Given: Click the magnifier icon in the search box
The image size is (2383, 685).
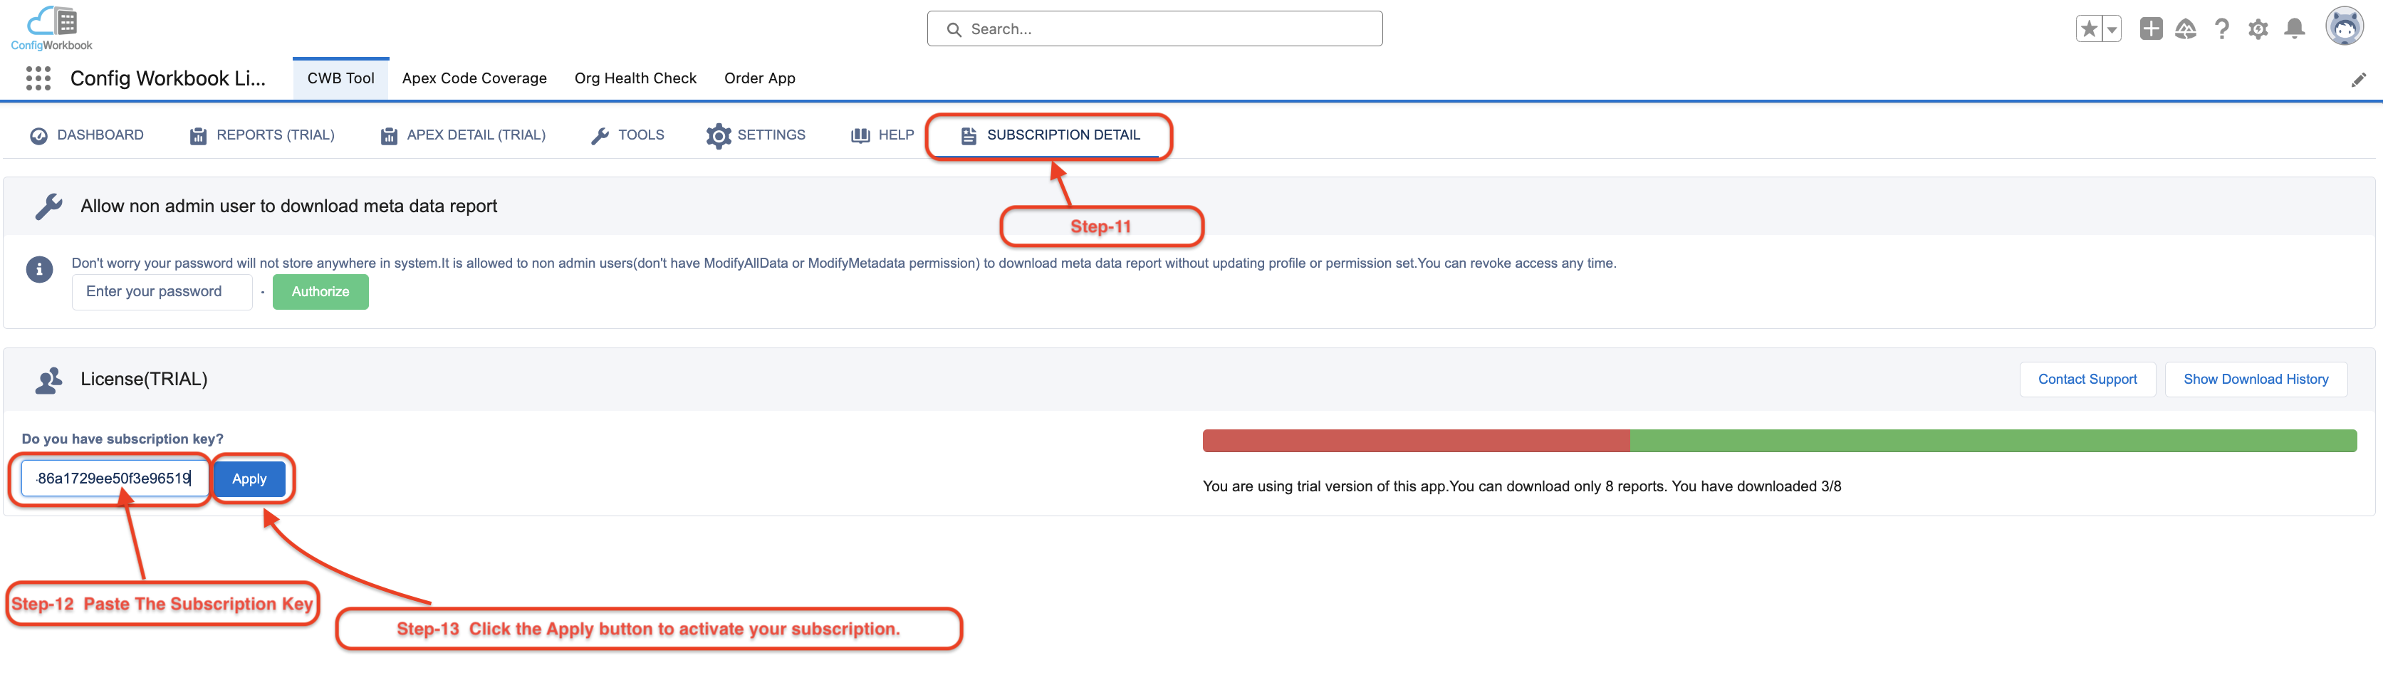Looking at the screenshot, I should point(954,30).
